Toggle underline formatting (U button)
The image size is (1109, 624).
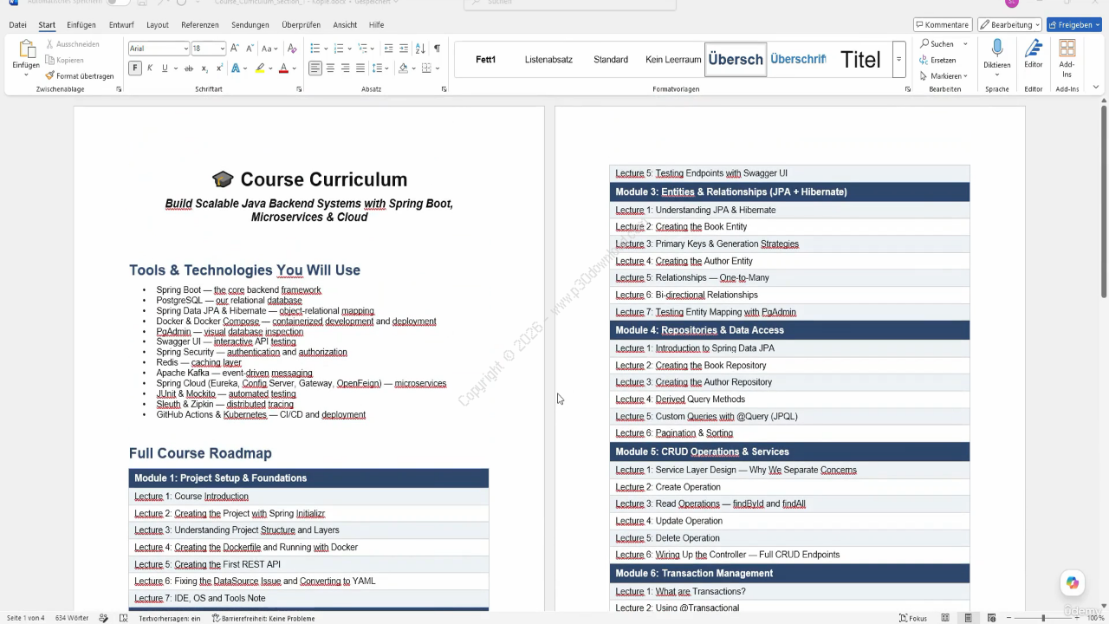(165, 68)
